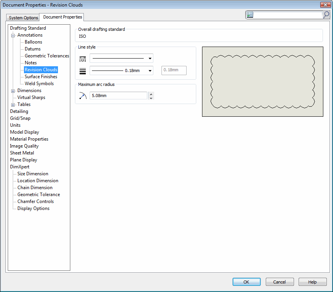This screenshot has height=292, width=333.
Task: Click the line thickness icon
Action: click(x=83, y=71)
